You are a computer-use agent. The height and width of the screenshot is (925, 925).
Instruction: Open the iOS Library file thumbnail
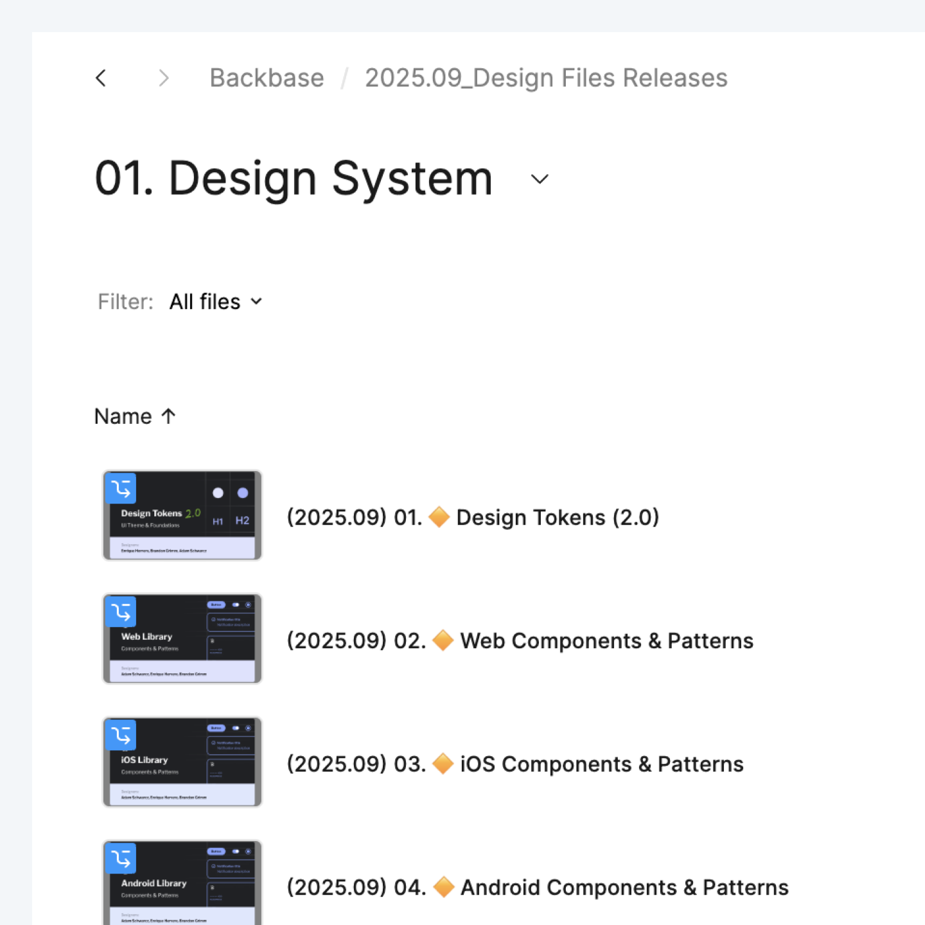point(182,762)
